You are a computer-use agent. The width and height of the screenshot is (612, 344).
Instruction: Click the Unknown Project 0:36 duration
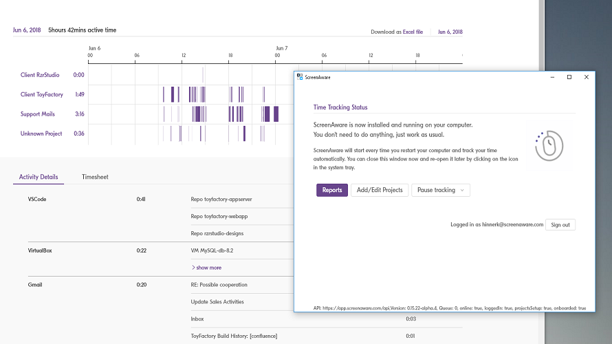[79, 133]
